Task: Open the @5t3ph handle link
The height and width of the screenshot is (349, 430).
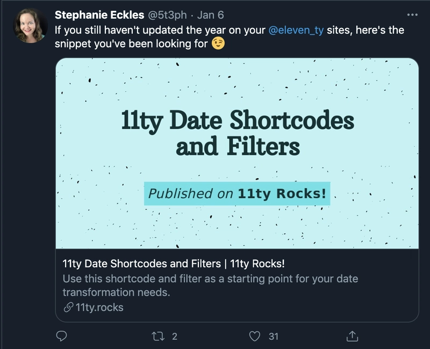Action: 168,15
